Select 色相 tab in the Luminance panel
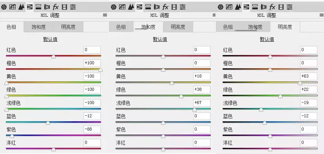 [x=228, y=27]
